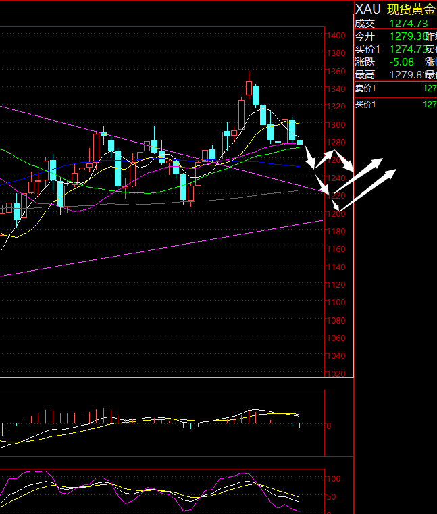
Task: Click the 1140 price axis label
Action: [336, 267]
